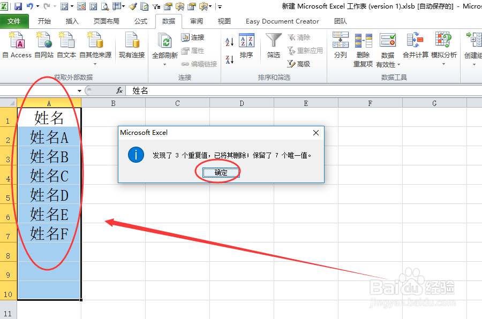Screen dimensions: 482x319
Task: Click cell containing 姓名F
Action: click(x=49, y=233)
